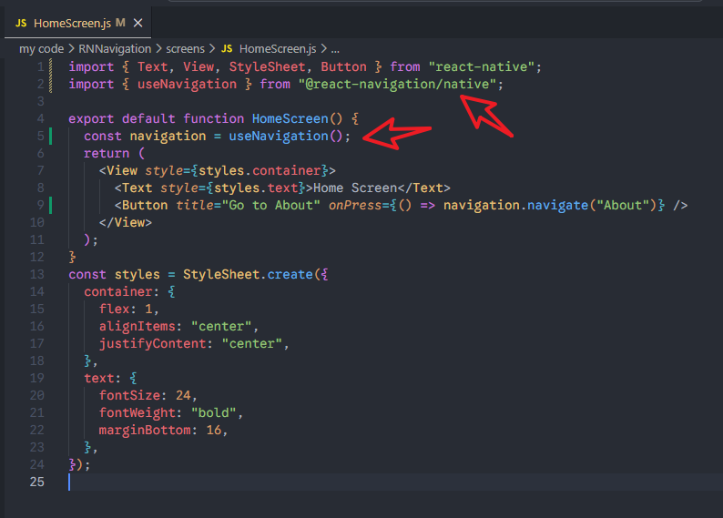Click the "@react-navigation/native" import string
The image size is (723, 518).
tap(400, 85)
